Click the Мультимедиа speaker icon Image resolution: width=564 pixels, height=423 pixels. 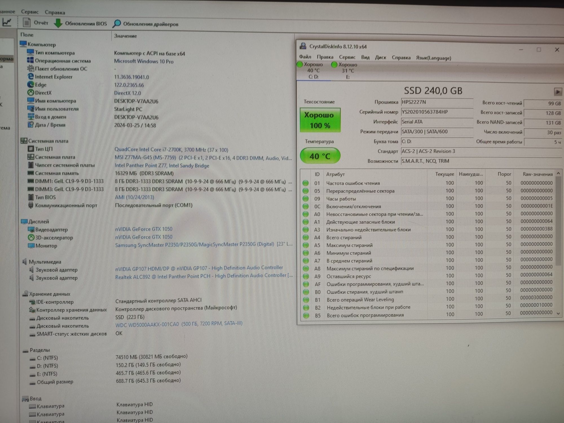tap(25, 261)
